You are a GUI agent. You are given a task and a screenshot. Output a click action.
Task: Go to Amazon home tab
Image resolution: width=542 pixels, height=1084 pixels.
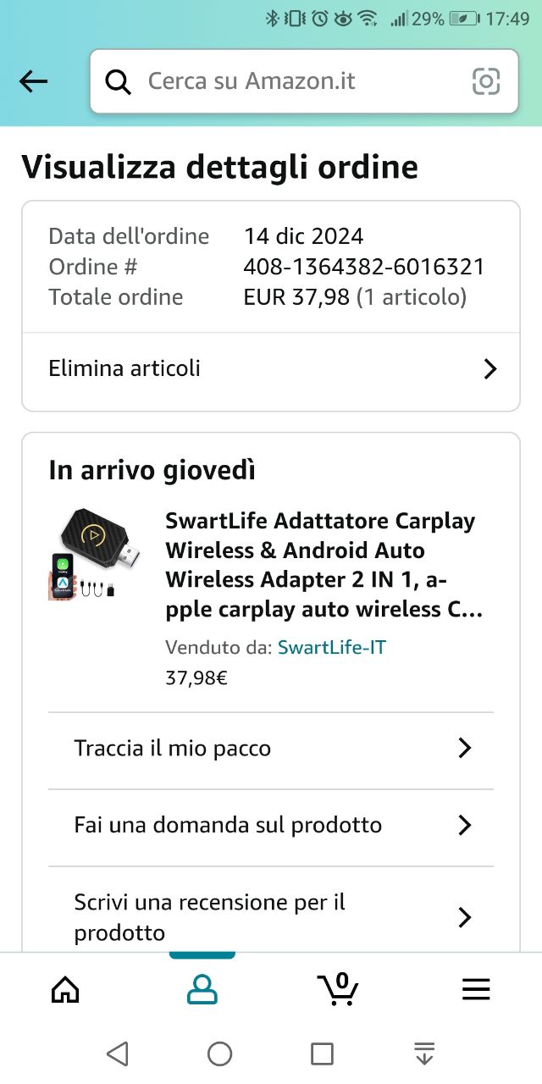point(65,989)
